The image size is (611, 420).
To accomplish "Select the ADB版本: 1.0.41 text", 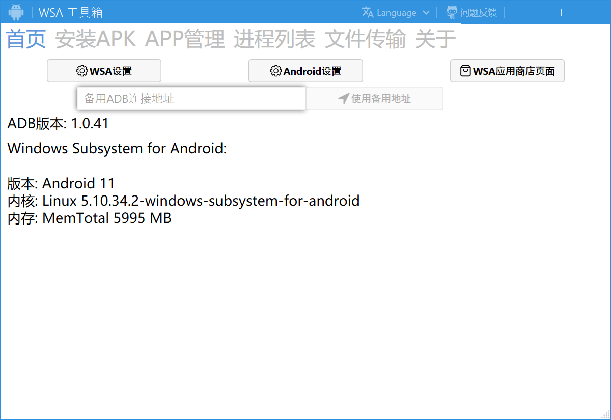I will coord(58,123).
